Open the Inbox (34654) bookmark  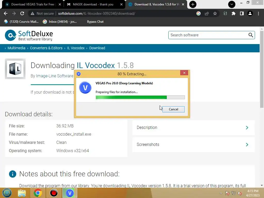[x=60, y=22]
